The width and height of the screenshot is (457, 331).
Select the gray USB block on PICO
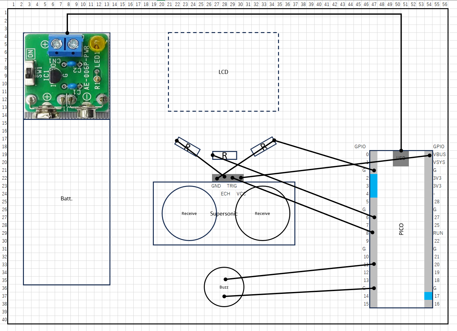tap(401, 158)
